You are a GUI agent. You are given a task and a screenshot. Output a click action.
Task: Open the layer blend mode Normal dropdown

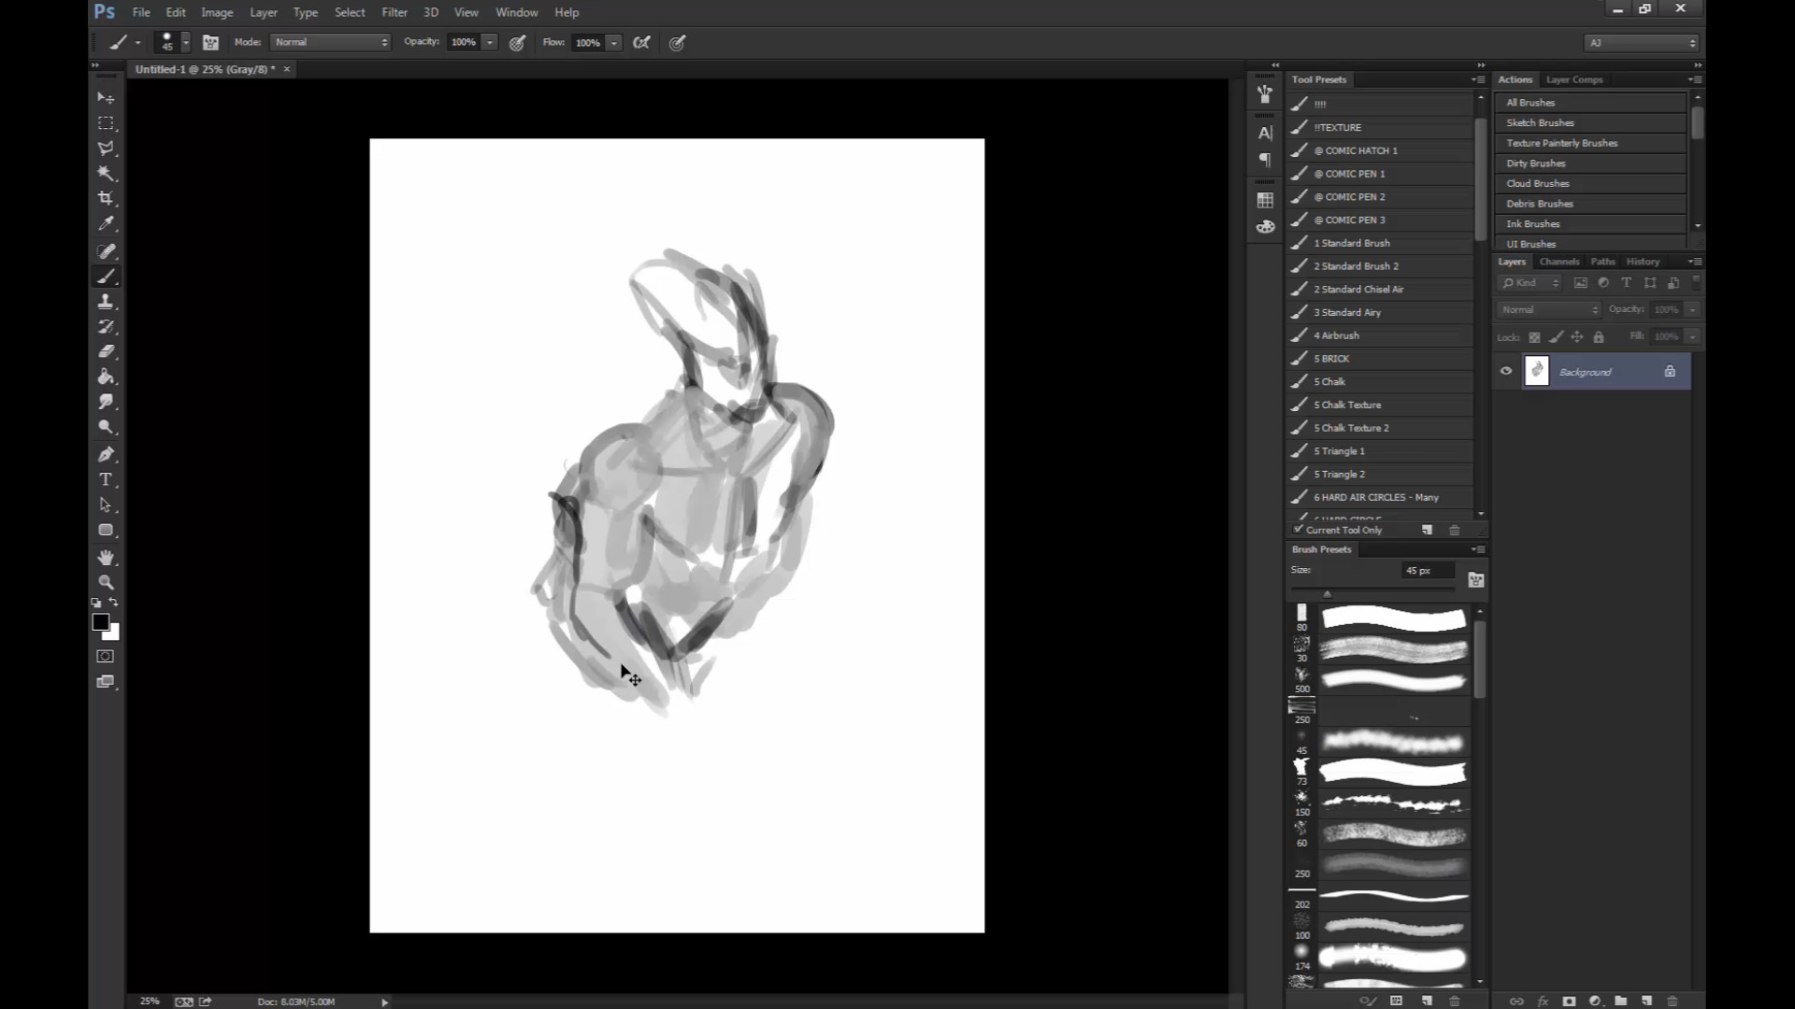pos(1549,309)
